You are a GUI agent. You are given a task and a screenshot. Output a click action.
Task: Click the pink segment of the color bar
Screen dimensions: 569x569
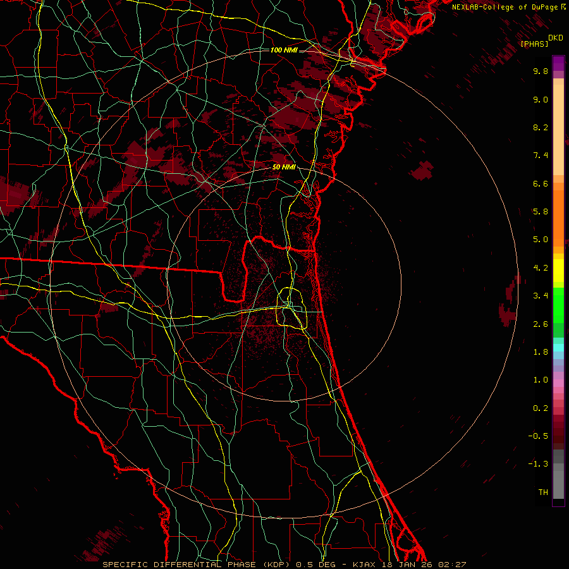click(558, 383)
